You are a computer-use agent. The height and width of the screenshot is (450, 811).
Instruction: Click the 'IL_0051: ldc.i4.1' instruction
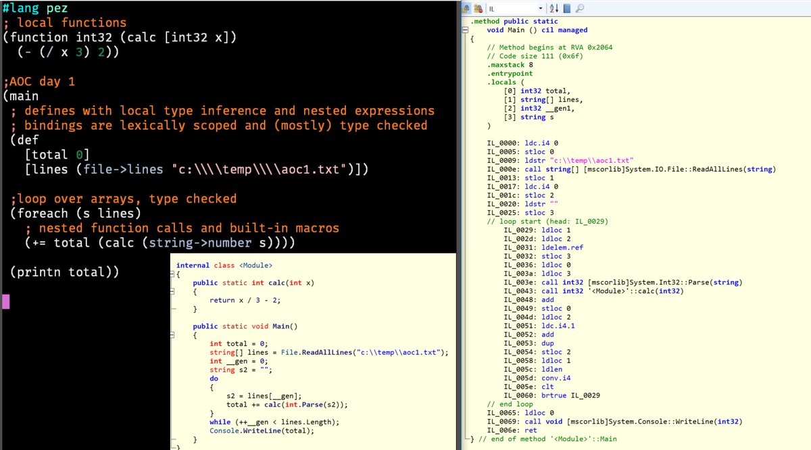pos(541,326)
